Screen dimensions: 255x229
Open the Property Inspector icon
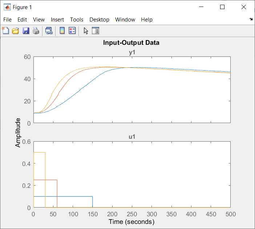point(96,31)
